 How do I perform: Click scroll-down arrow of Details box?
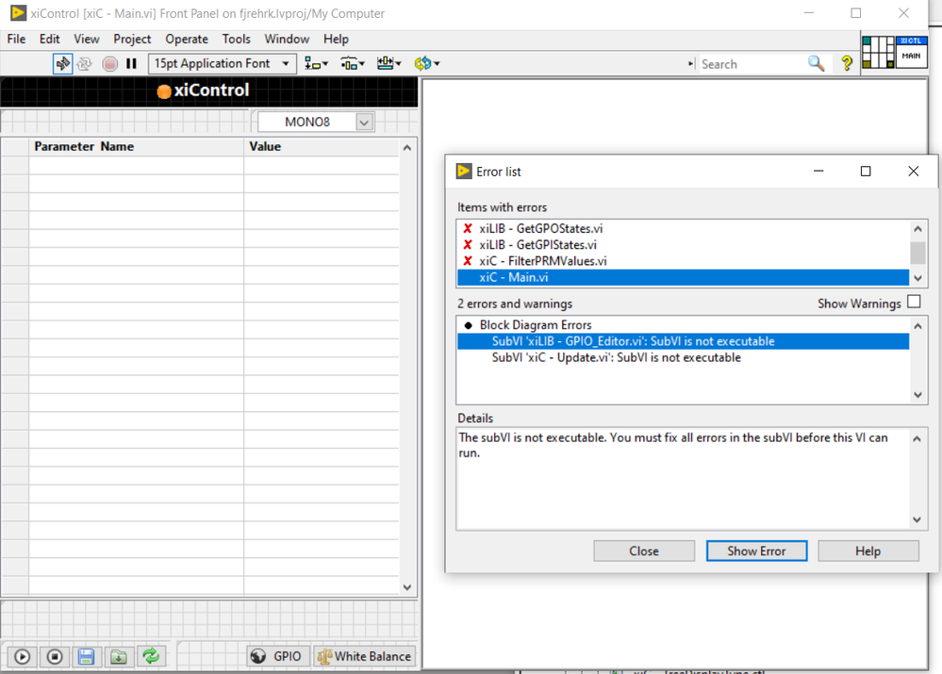pos(917,519)
